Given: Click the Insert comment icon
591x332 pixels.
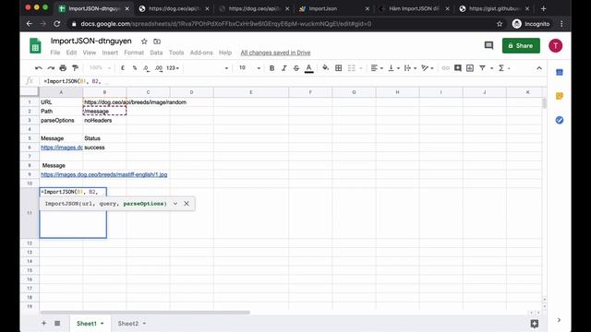Looking at the screenshot, I should pyautogui.click(x=458, y=68).
